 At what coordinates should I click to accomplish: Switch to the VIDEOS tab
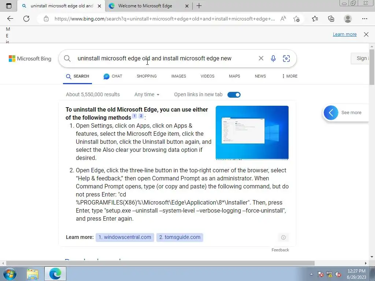click(207, 76)
